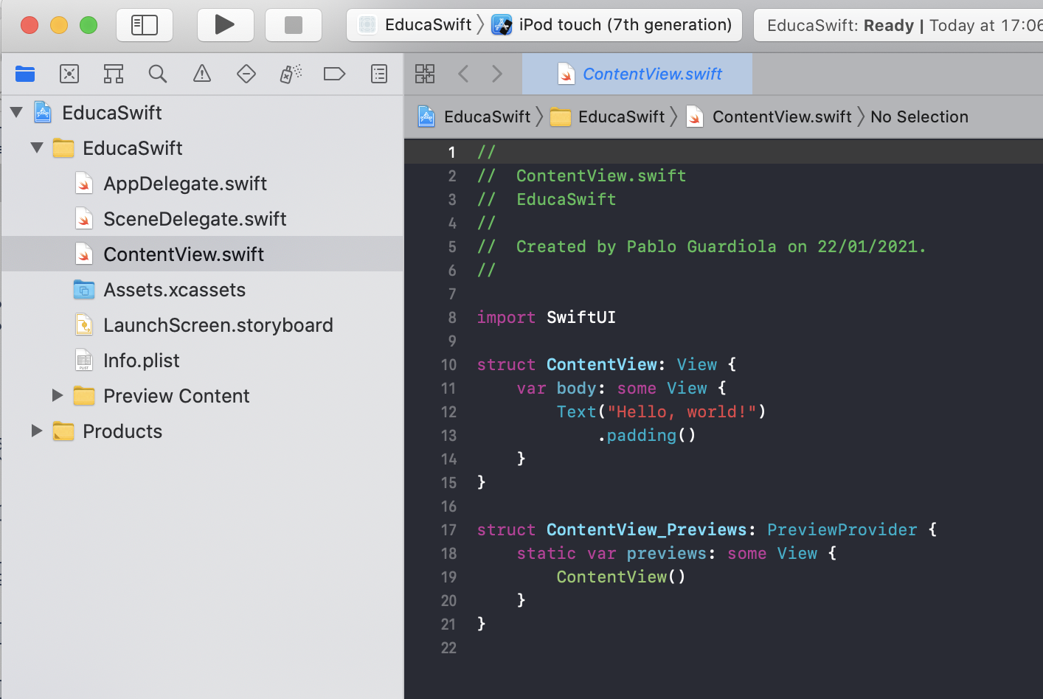Expand the Products folder
This screenshot has height=699, width=1043.
(37, 431)
